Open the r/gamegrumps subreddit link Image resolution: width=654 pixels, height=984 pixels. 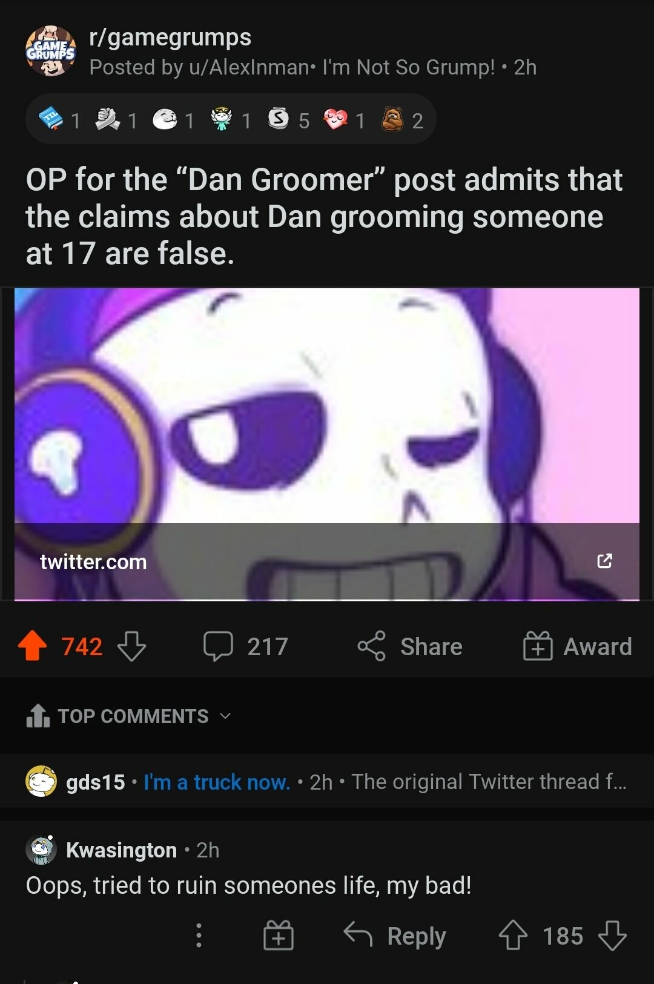coord(170,38)
